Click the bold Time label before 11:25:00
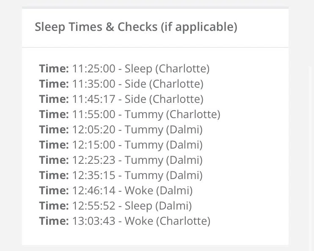The width and height of the screenshot is (314, 251). point(54,69)
